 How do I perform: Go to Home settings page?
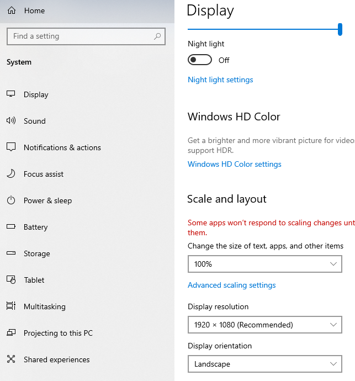[34, 10]
